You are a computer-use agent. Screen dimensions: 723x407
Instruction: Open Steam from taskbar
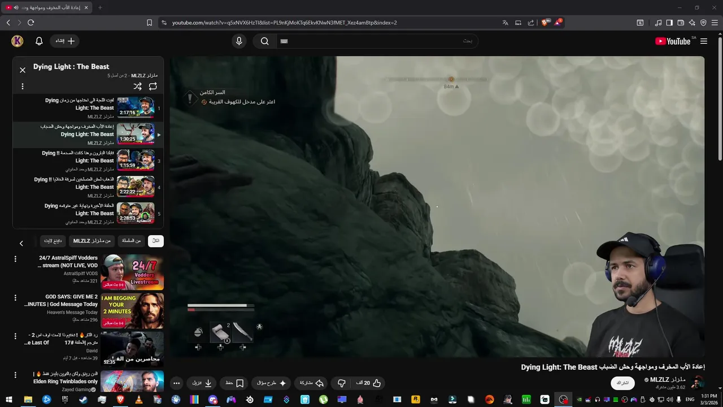click(x=83, y=400)
